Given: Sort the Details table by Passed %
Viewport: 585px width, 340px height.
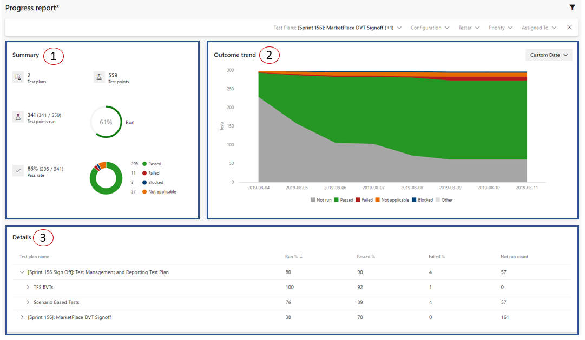Looking at the screenshot, I should pos(366,256).
